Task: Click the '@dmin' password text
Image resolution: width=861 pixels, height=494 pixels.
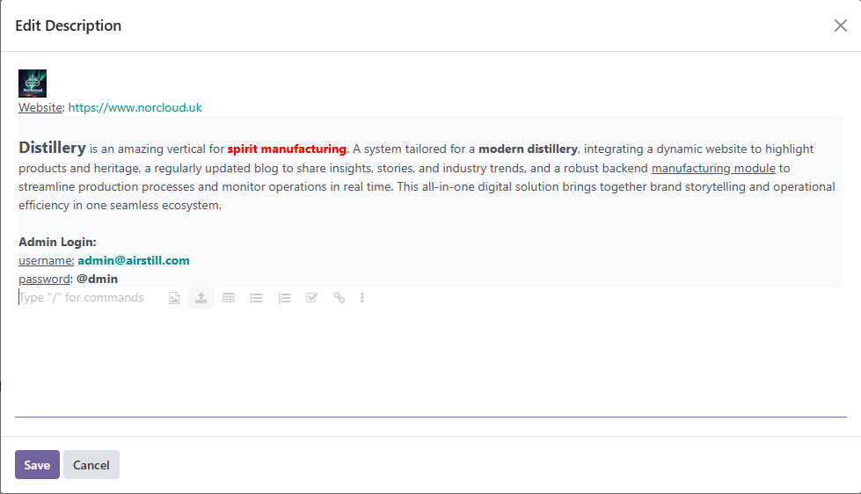Action: click(98, 279)
